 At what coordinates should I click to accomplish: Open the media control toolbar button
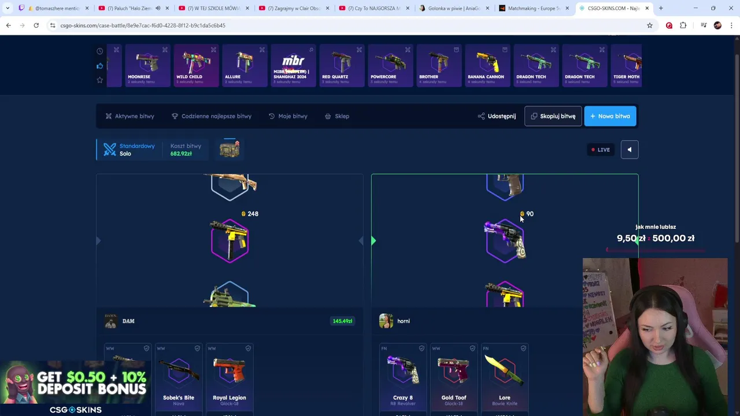(704, 25)
